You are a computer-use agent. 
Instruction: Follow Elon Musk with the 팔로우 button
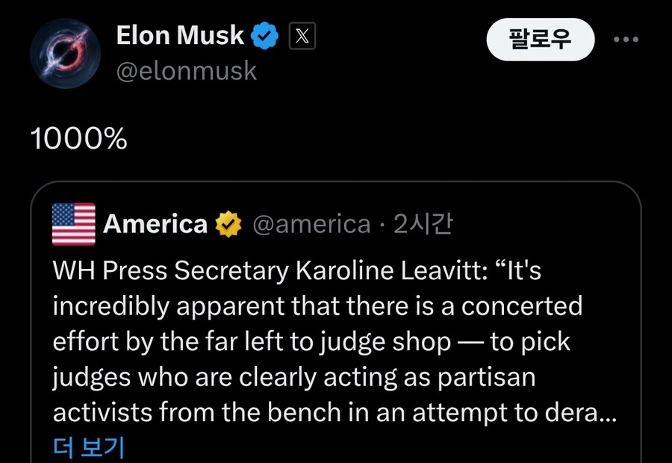coord(541,40)
